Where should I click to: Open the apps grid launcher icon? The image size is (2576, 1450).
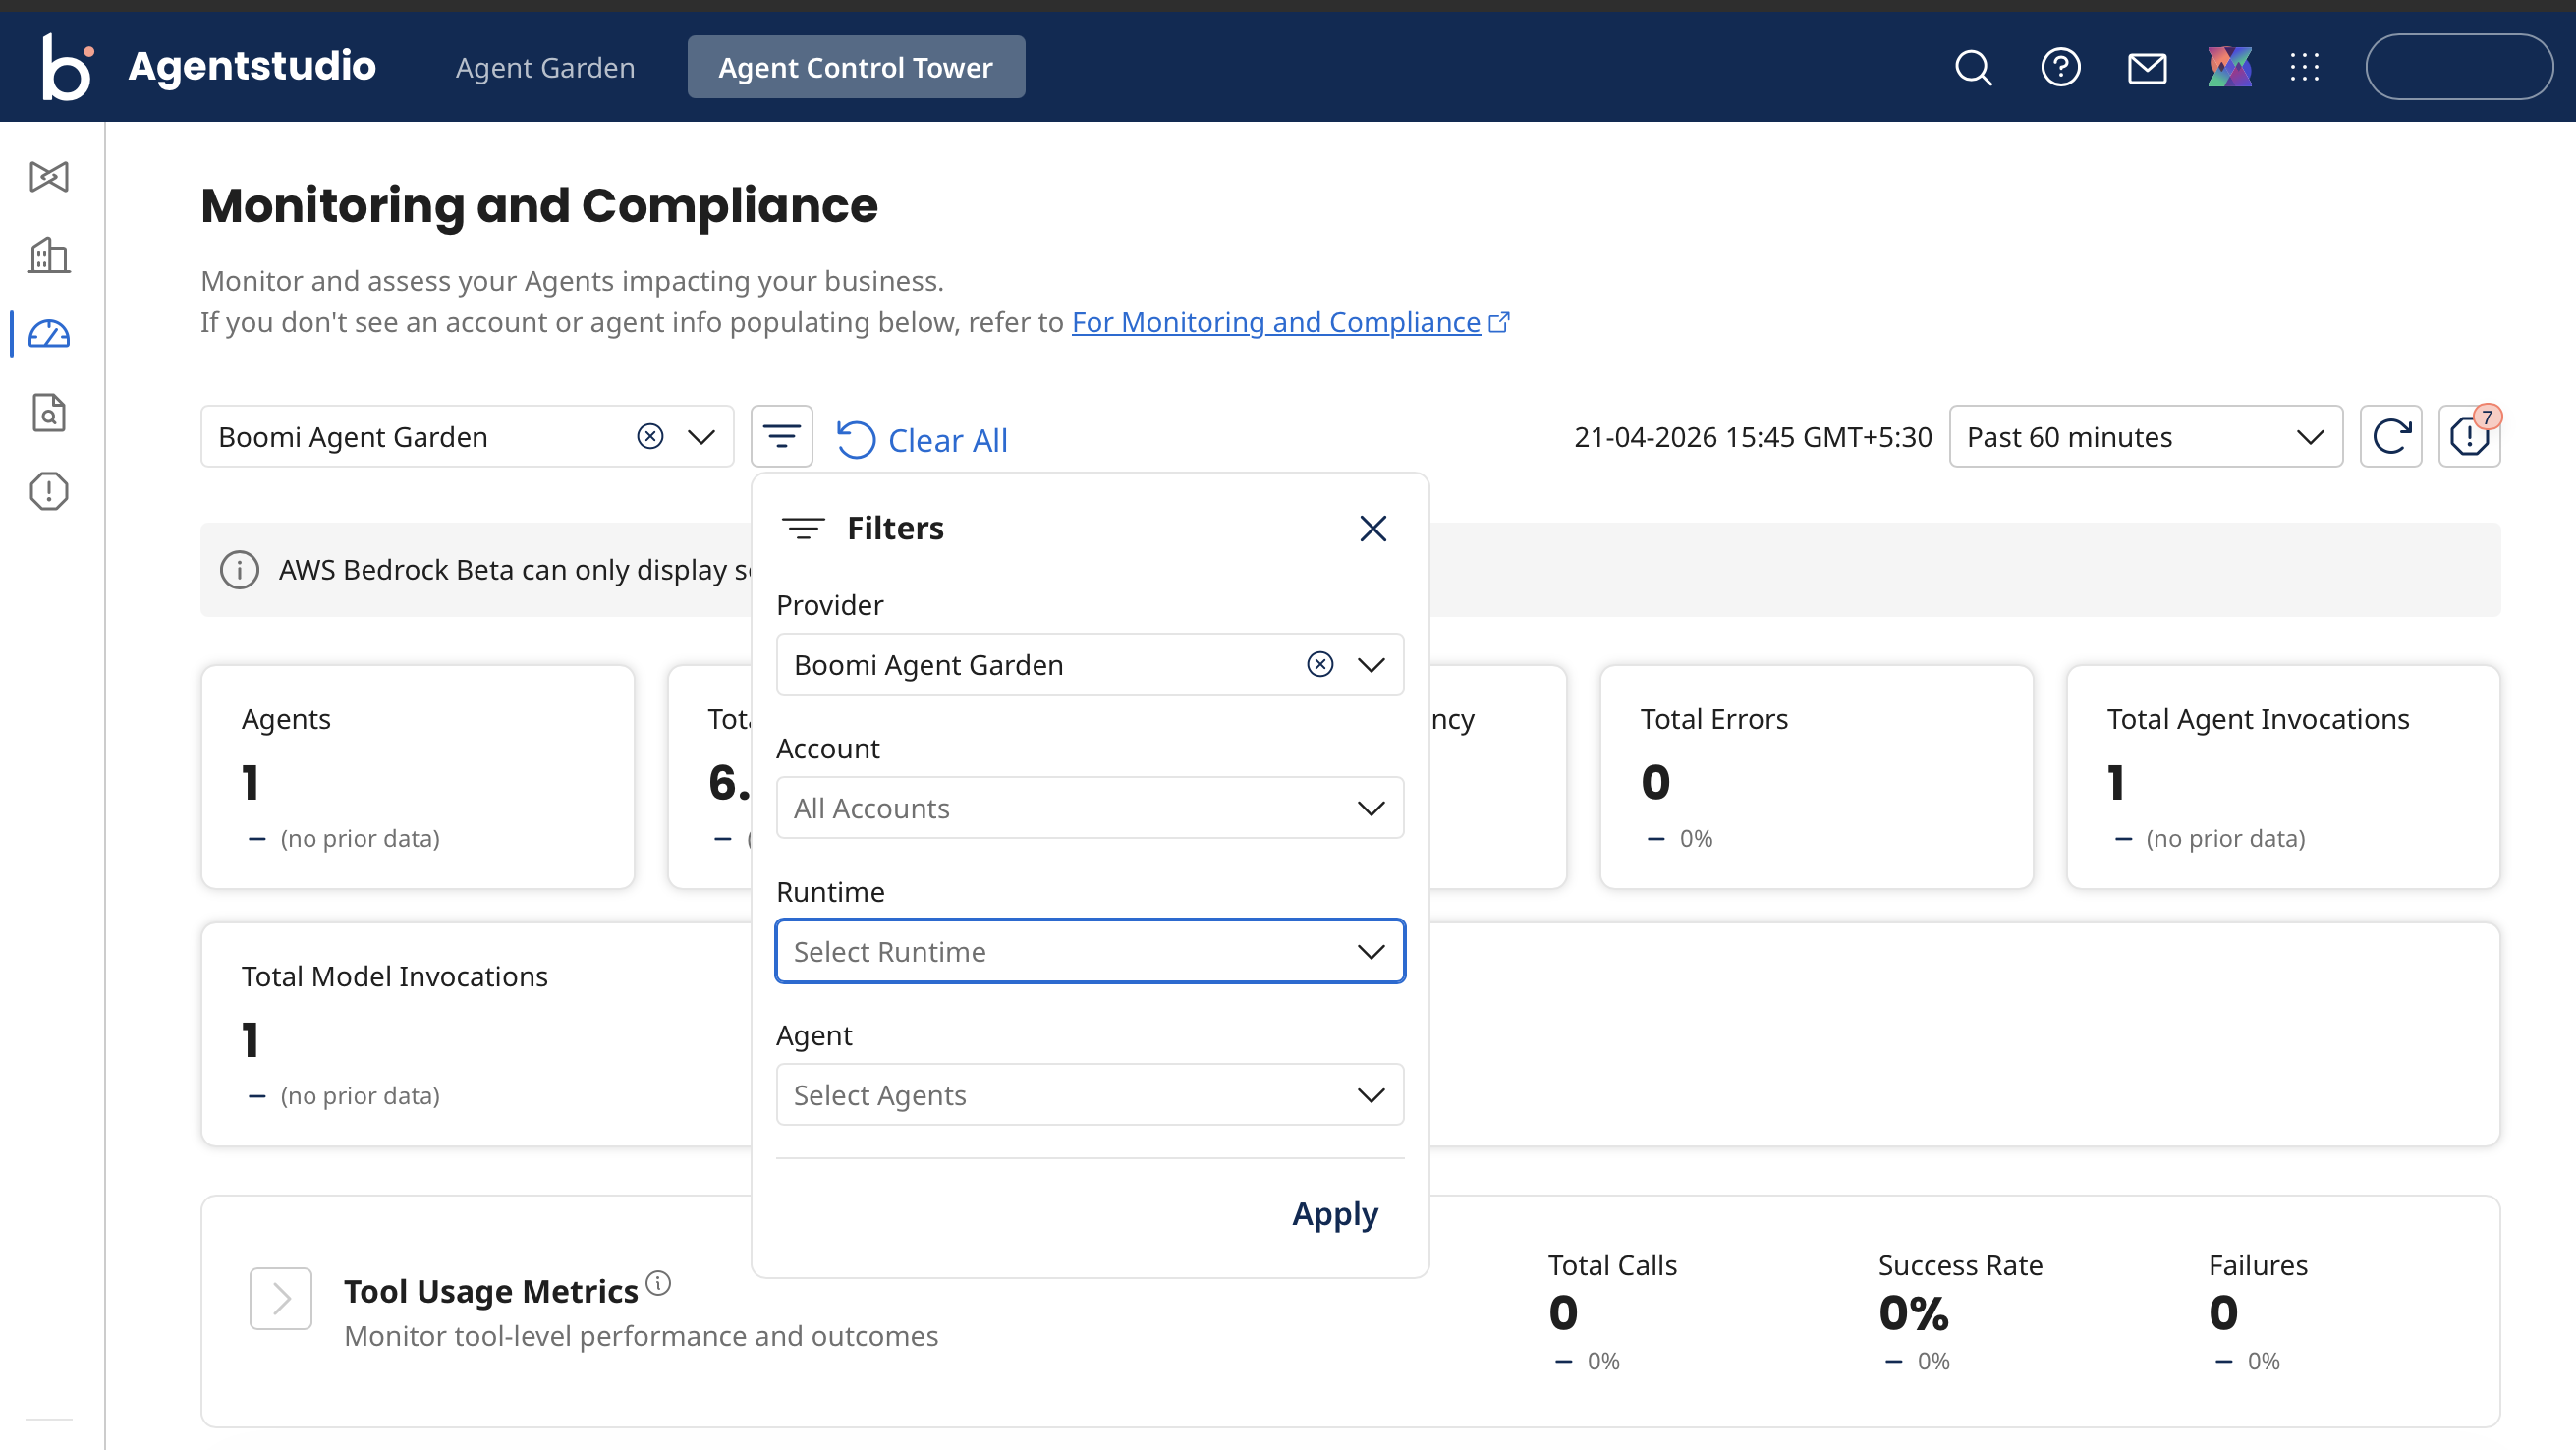(2304, 68)
